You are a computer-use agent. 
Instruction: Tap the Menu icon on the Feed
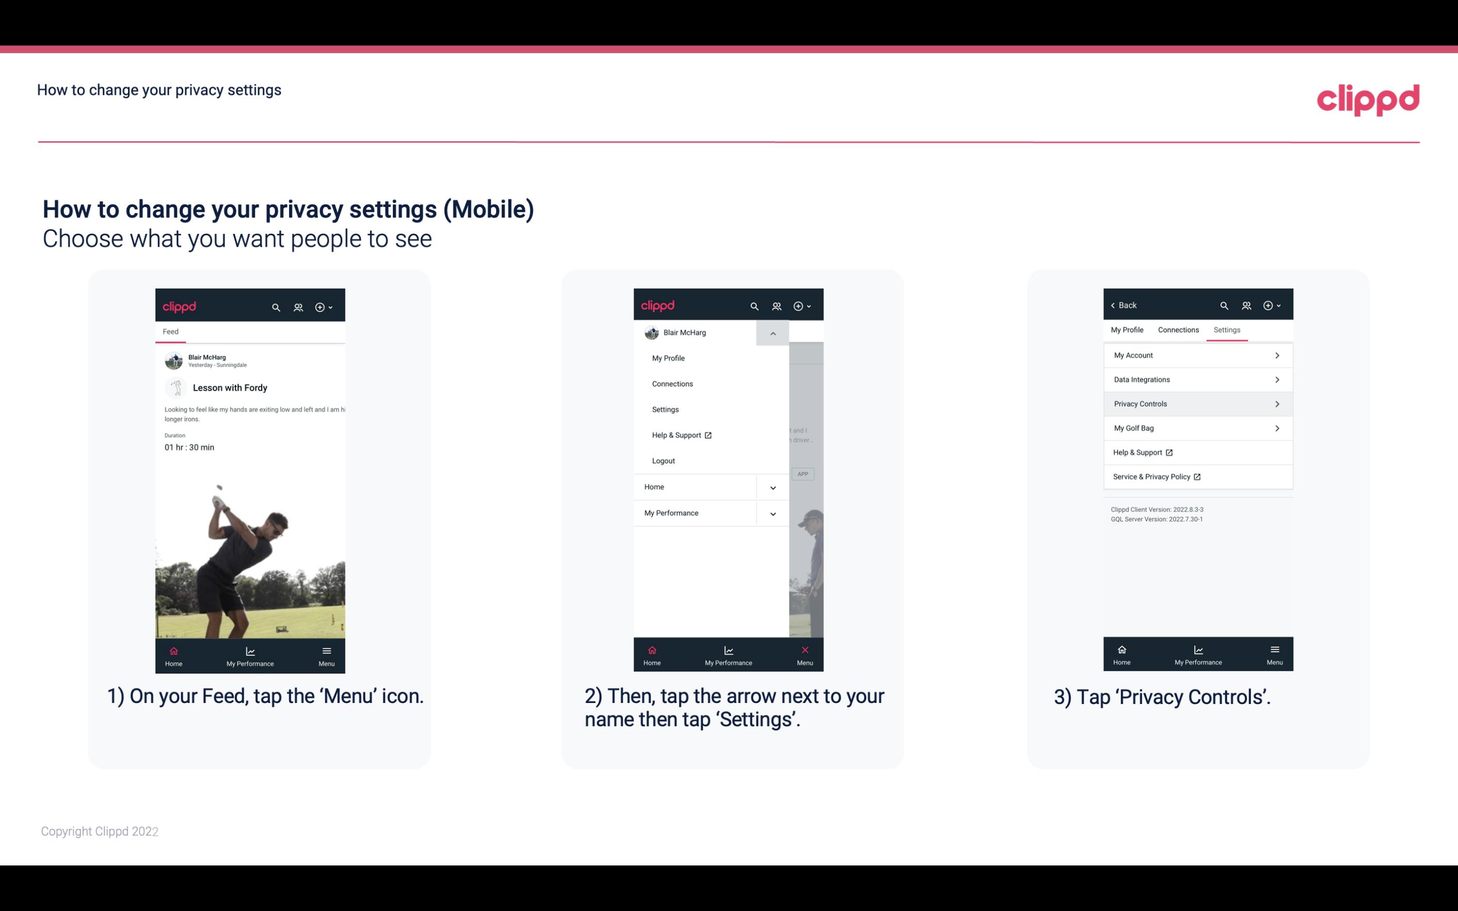327,651
